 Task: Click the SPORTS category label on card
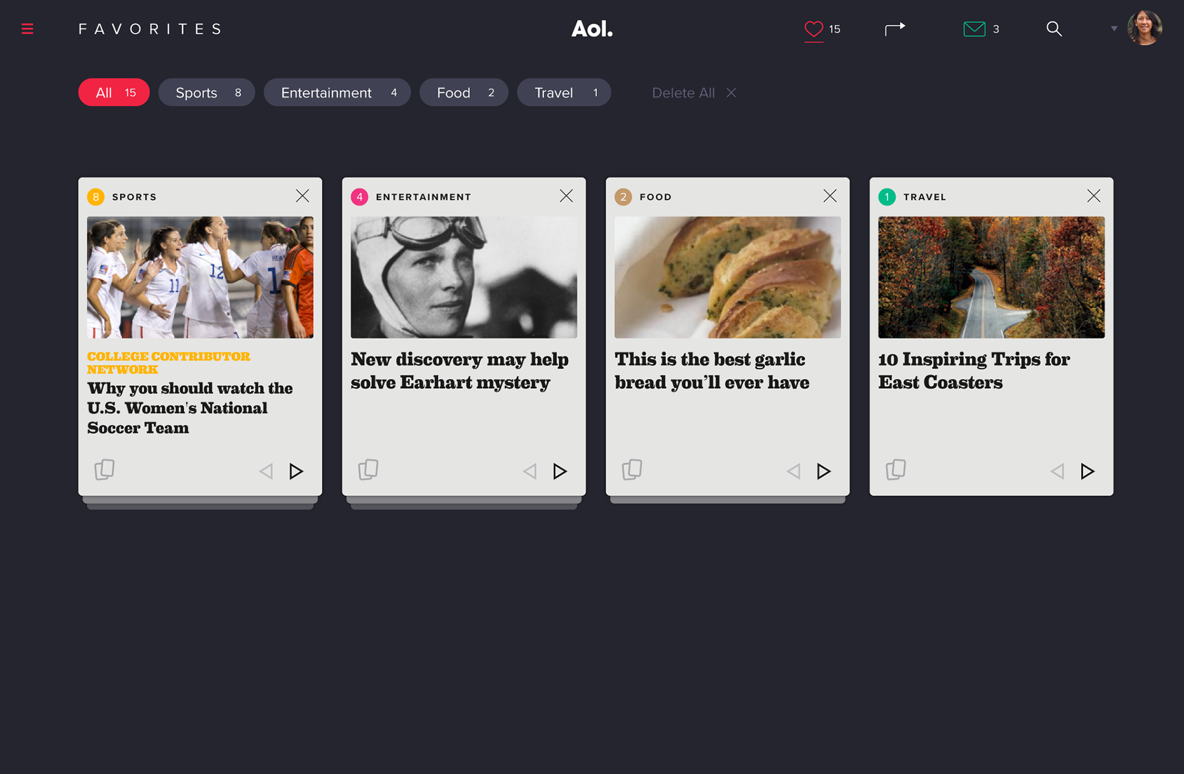tap(134, 197)
